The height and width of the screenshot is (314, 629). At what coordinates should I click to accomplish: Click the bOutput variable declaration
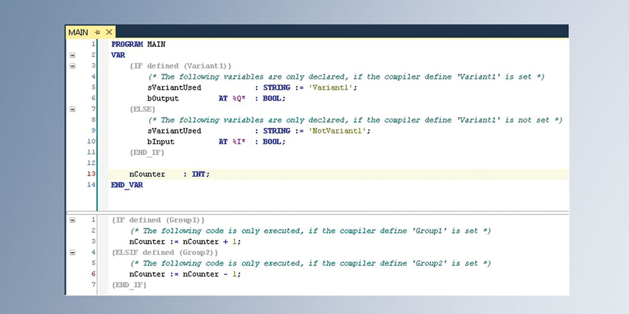point(163,99)
